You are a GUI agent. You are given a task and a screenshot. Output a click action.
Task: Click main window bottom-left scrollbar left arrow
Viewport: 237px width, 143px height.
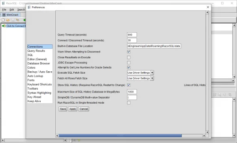pos(3,140)
